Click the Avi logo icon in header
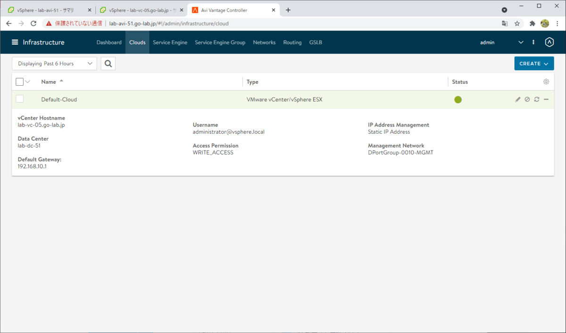The height and width of the screenshot is (333, 566). tap(549, 42)
